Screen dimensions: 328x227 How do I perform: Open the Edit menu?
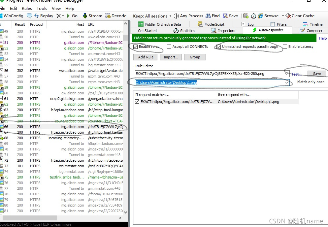point(14,9)
